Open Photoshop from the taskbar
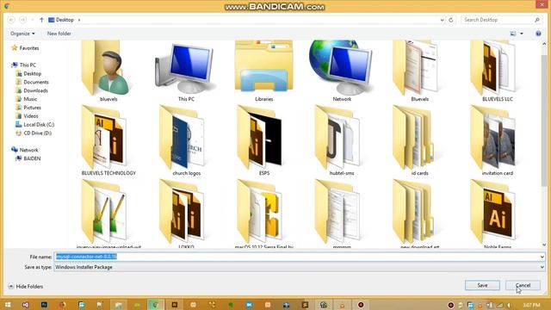 point(44,305)
